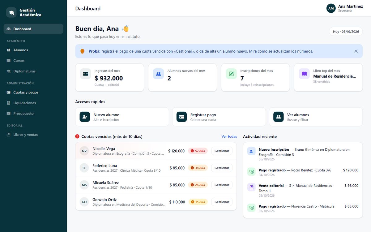Click the $ 110.000 amount for Gonzalo Ortiz
Image resolution: width=371 pixels, height=232 pixels.
pyautogui.click(x=177, y=202)
